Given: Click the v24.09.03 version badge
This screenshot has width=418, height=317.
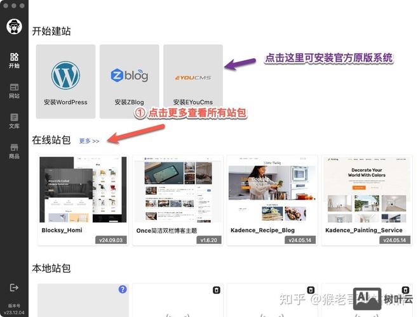Looking at the screenshot, I should 111,240.
